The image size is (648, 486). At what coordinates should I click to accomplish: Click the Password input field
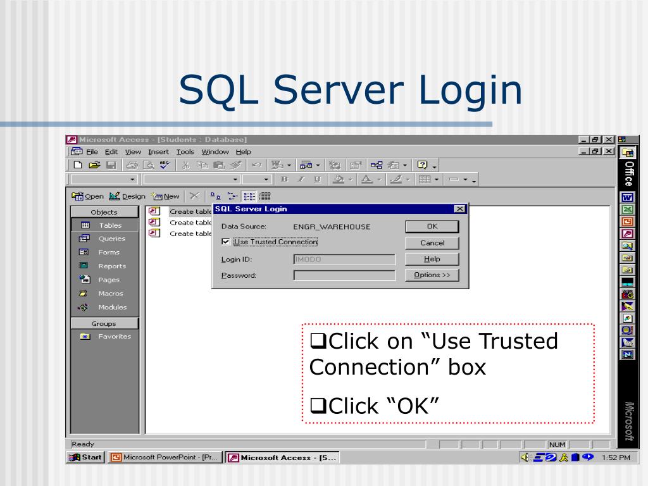tap(344, 275)
